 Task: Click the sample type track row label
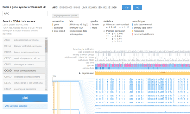(88, 68)
